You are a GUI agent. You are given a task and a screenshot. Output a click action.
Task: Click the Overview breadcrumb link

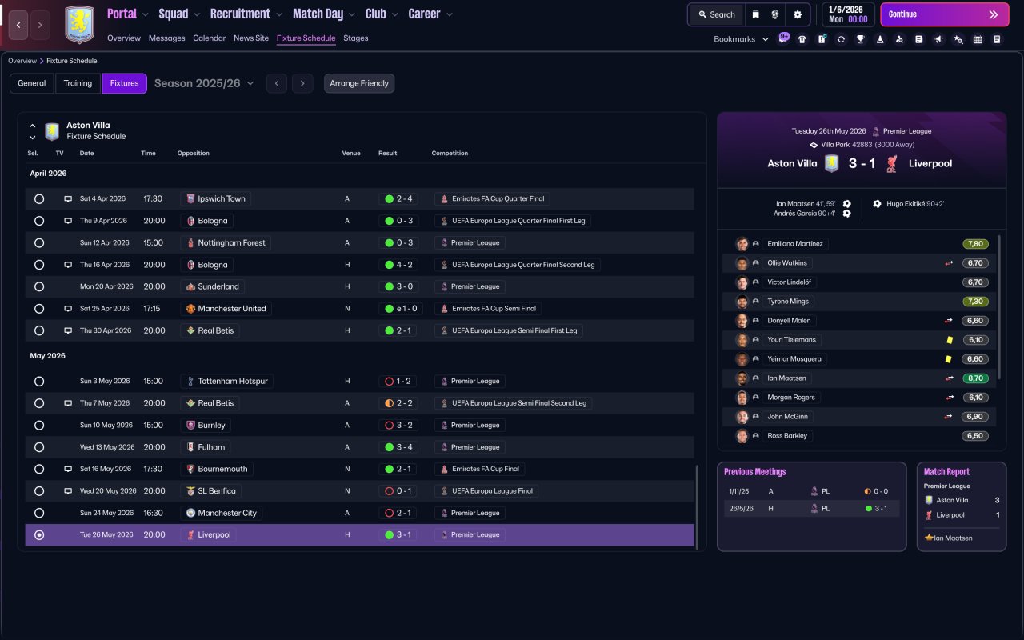coord(22,61)
